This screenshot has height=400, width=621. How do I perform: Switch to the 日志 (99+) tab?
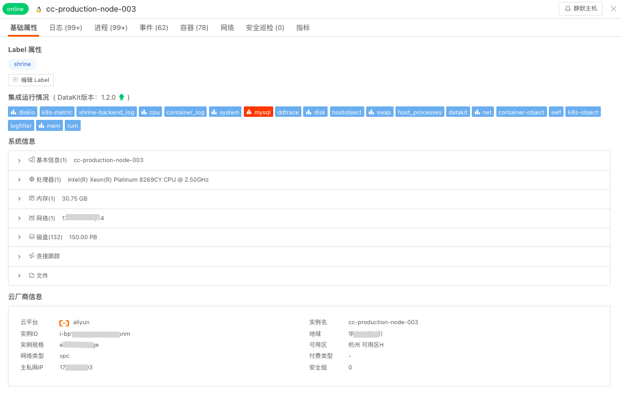point(65,28)
